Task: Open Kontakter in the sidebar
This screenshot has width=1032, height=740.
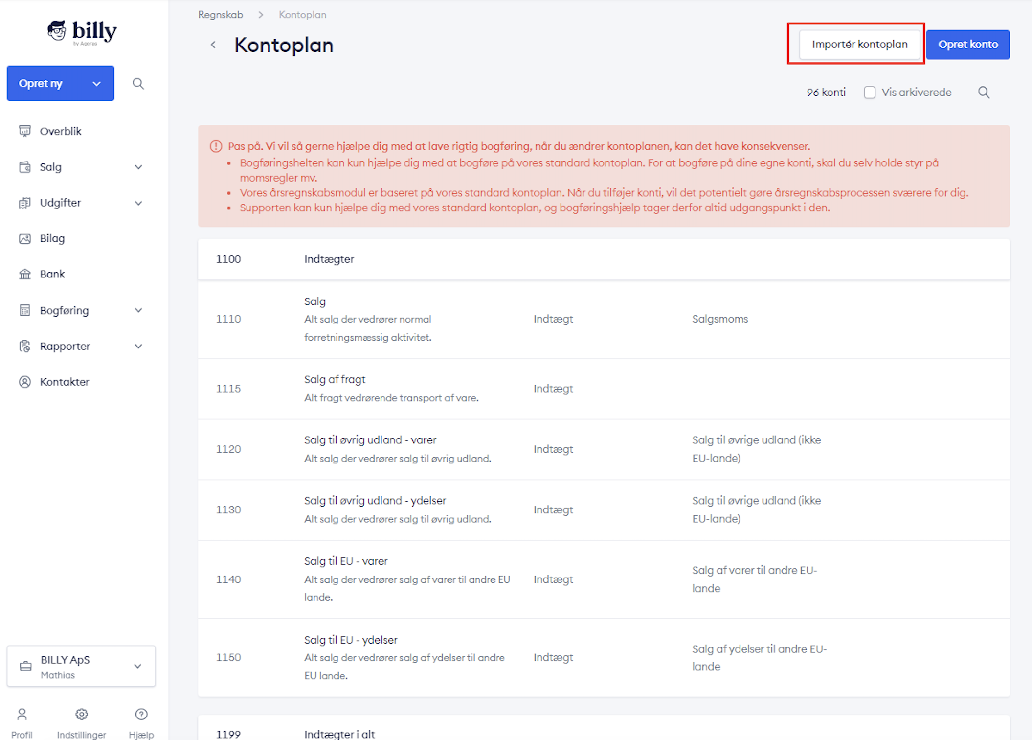Action: coord(64,382)
